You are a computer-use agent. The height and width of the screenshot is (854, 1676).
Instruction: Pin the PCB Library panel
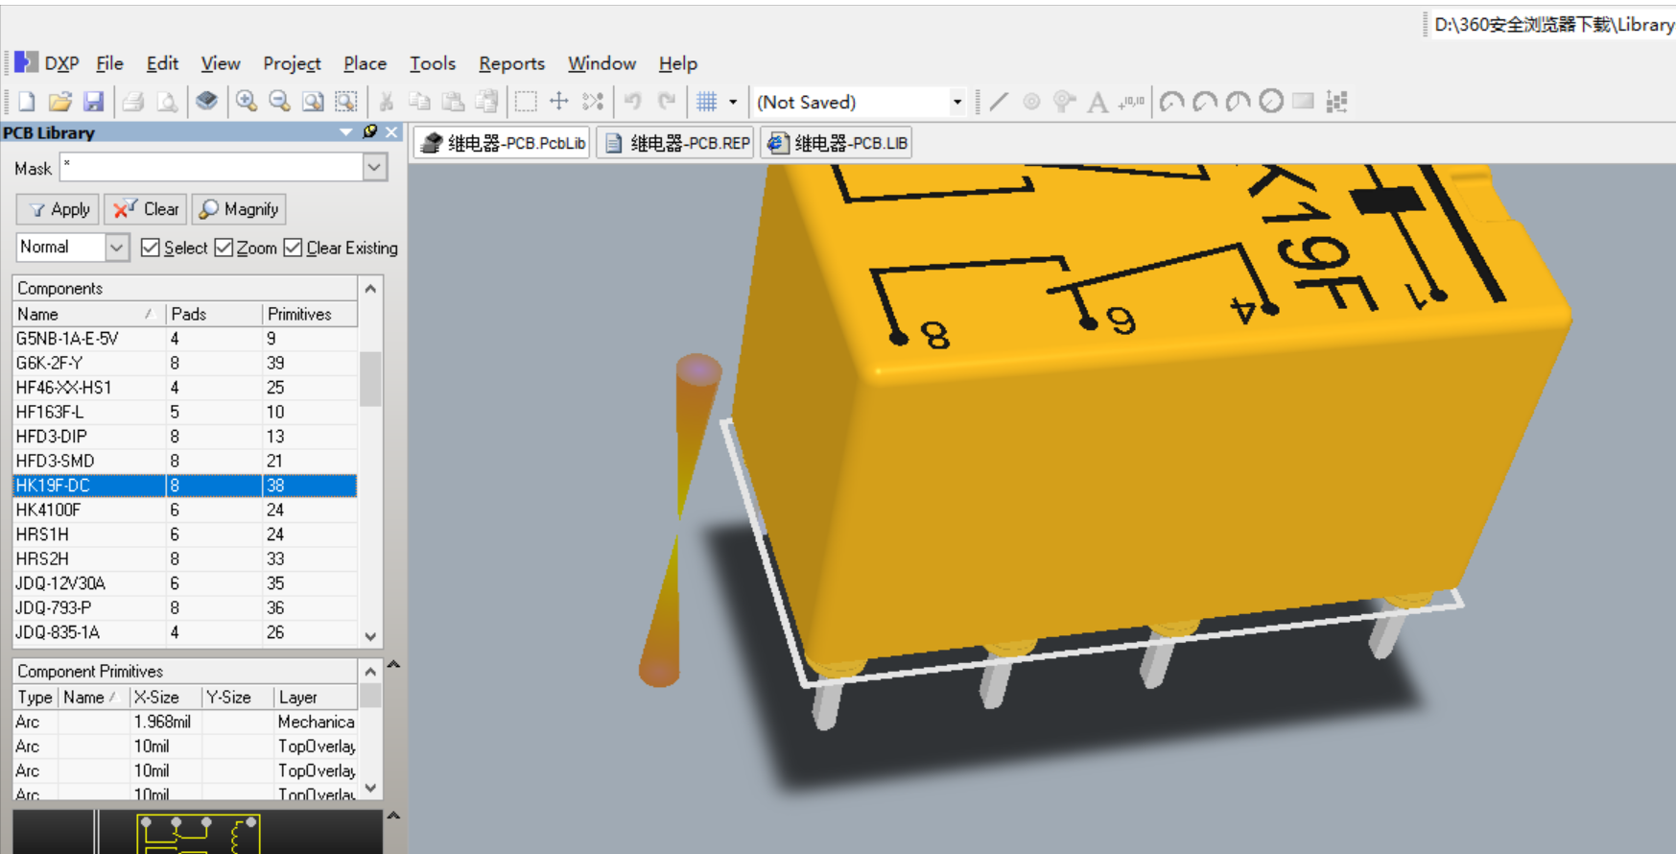coord(370,131)
